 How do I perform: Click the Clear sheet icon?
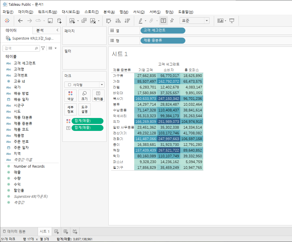(93, 21)
